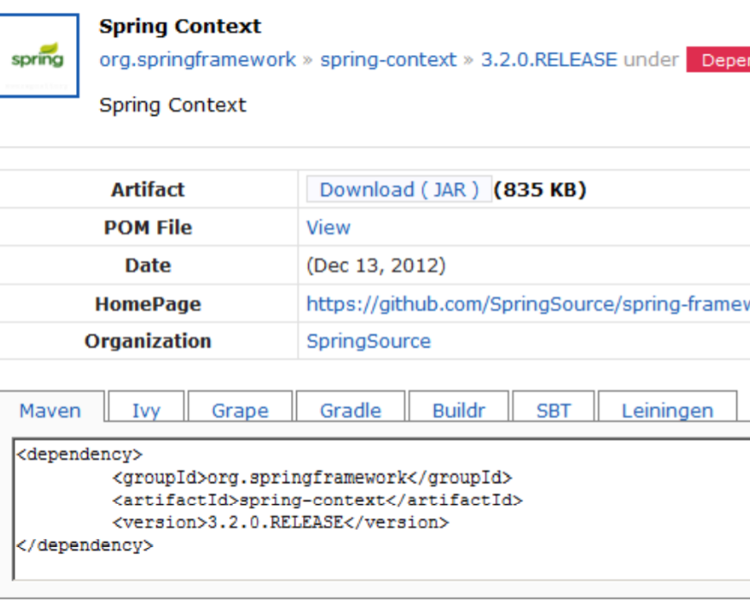750x611 pixels.
Task: Click the version line in the snippet
Action: coord(280,522)
